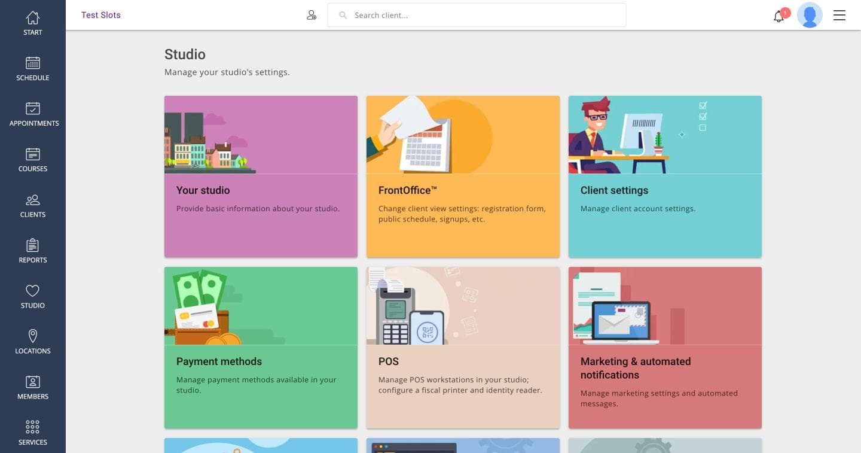Open the POS card

click(463, 348)
